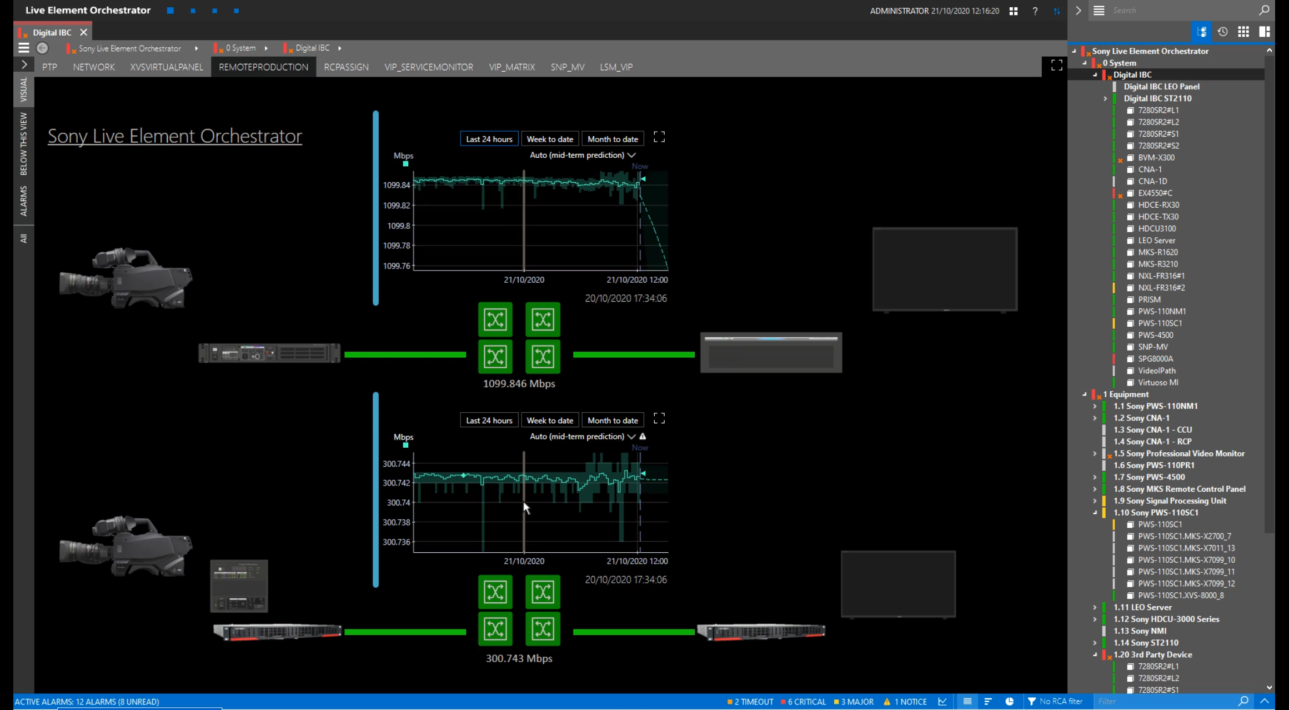The height and width of the screenshot is (710, 1289).
Task: Open the pie chart report icon in the status bar
Action: [1009, 702]
